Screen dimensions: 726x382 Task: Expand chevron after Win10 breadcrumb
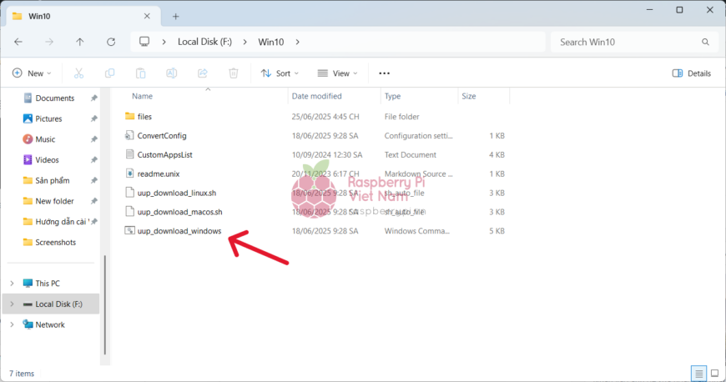pyautogui.click(x=297, y=43)
